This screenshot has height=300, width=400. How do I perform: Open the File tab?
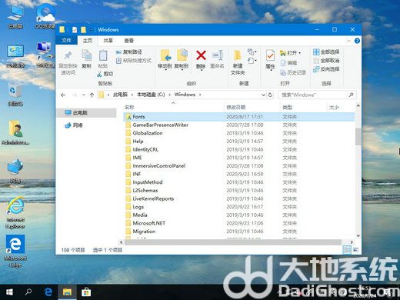pyautogui.click(x=66, y=40)
